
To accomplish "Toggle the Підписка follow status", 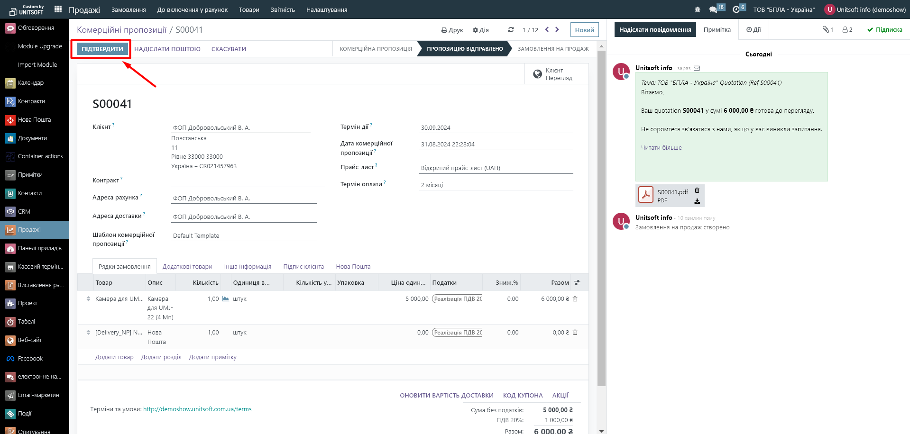I will [885, 30].
